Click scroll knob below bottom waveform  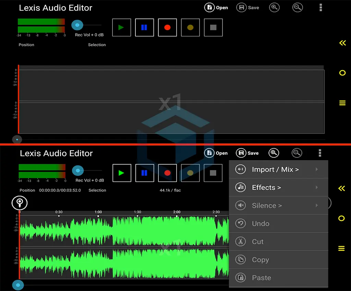click(18, 285)
